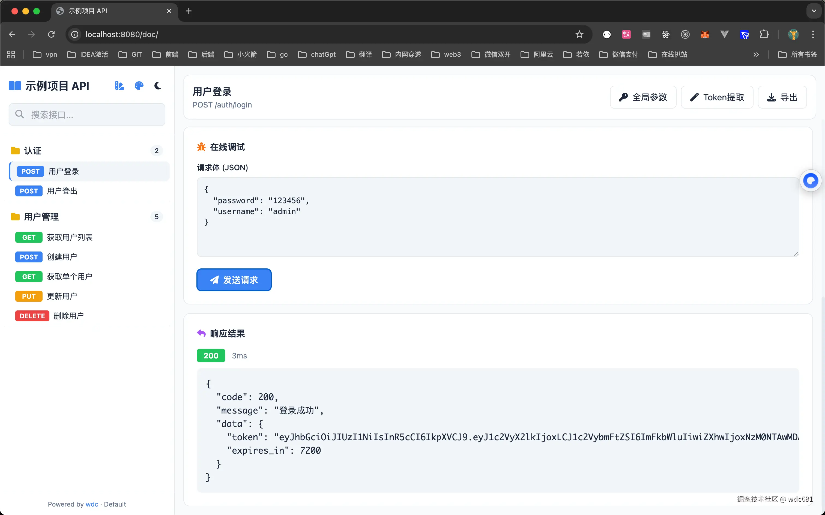Open the theme color palette icon
This screenshot has width=825, height=515.
click(139, 86)
